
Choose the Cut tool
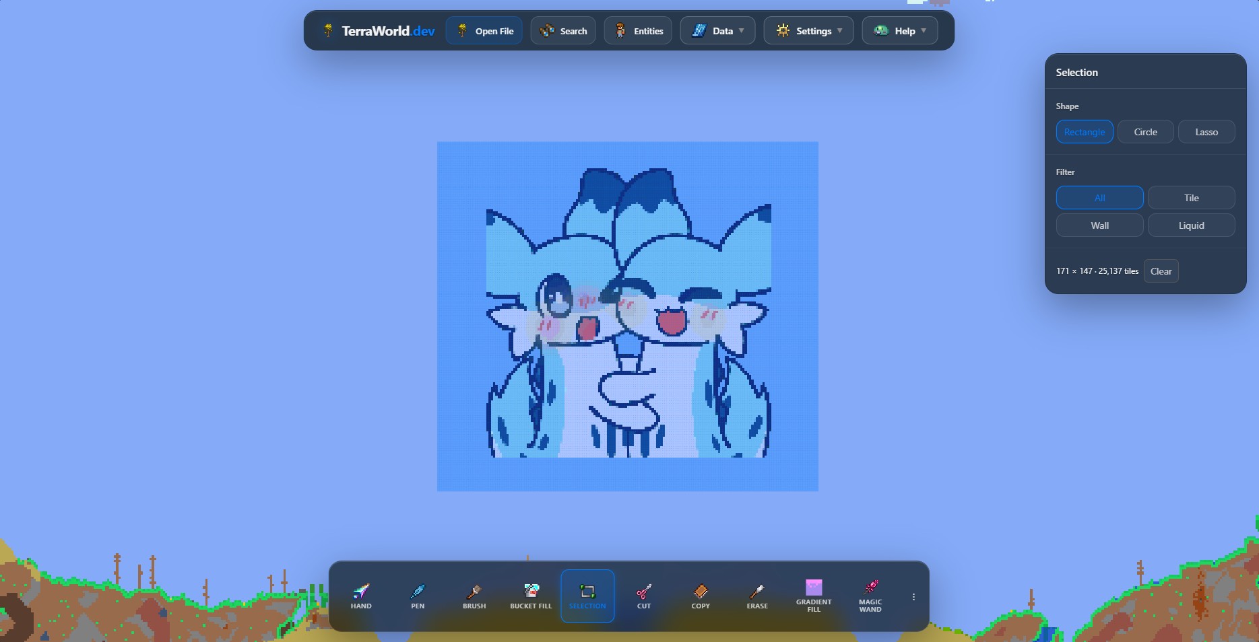point(644,596)
